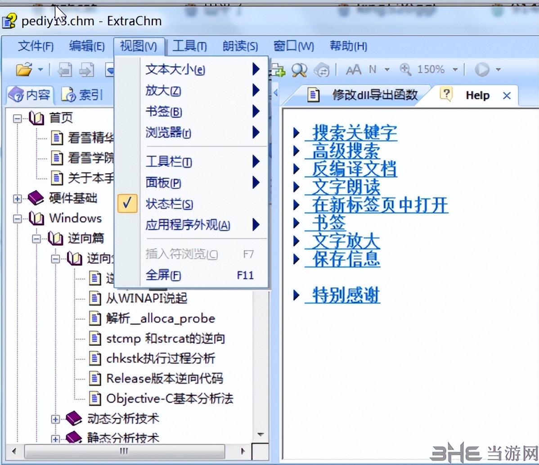Open the 朗读(S) menu

240,46
